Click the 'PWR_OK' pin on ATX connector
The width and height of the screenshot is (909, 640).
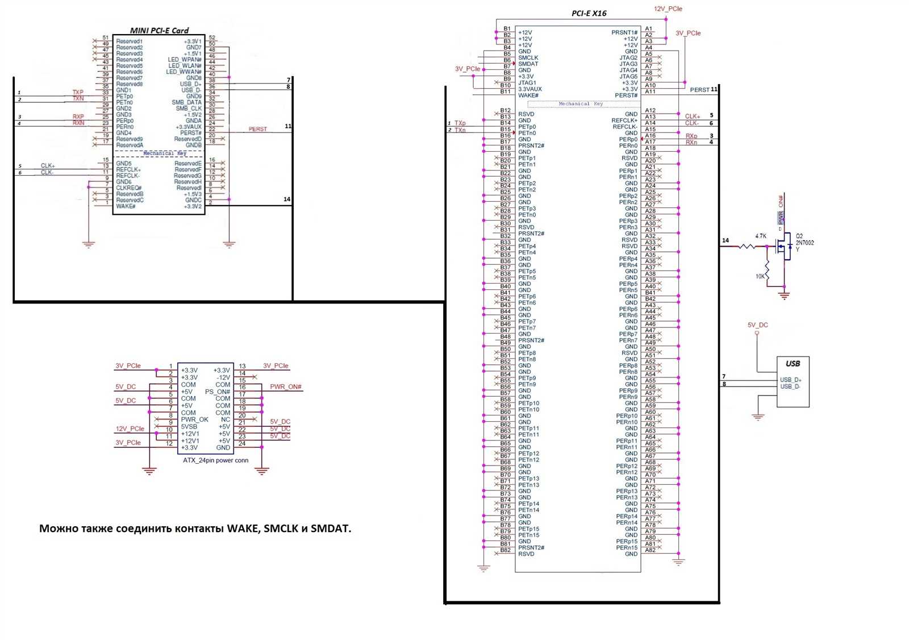click(195, 419)
